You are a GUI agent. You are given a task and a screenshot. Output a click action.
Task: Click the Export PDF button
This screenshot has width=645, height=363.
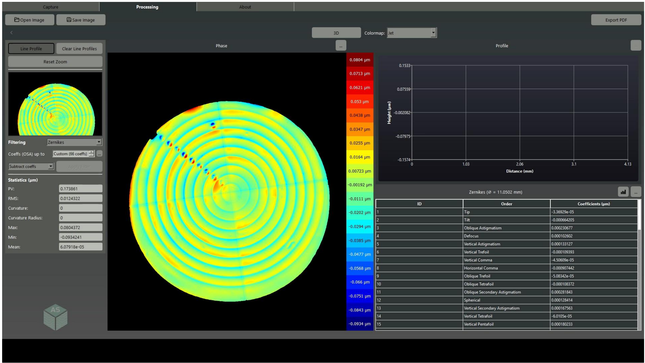click(x=616, y=20)
